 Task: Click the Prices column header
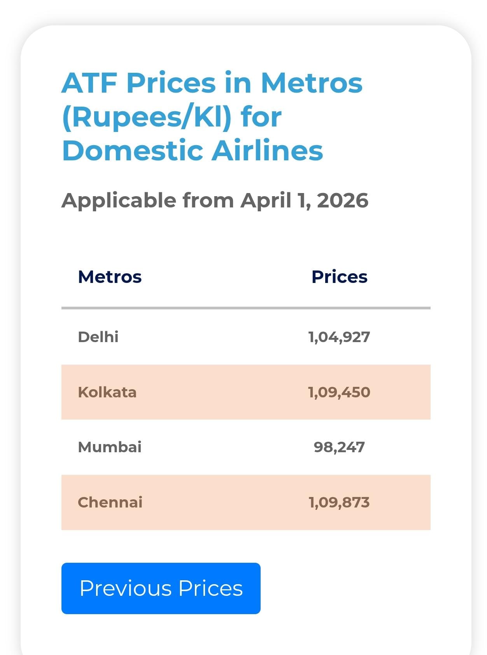click(339, 277)
